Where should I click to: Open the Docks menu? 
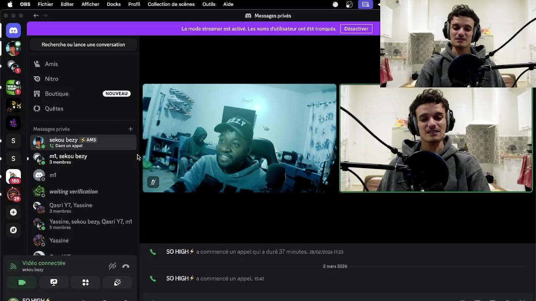(113, 4)
